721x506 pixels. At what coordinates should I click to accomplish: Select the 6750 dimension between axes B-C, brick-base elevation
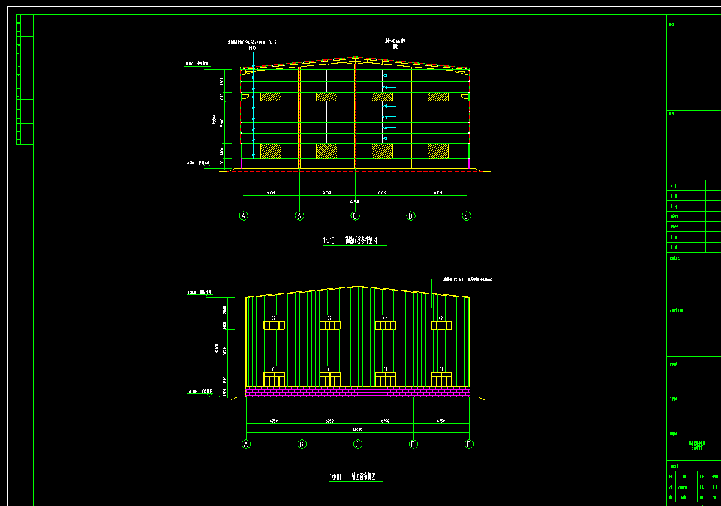(x=329, y=421)
